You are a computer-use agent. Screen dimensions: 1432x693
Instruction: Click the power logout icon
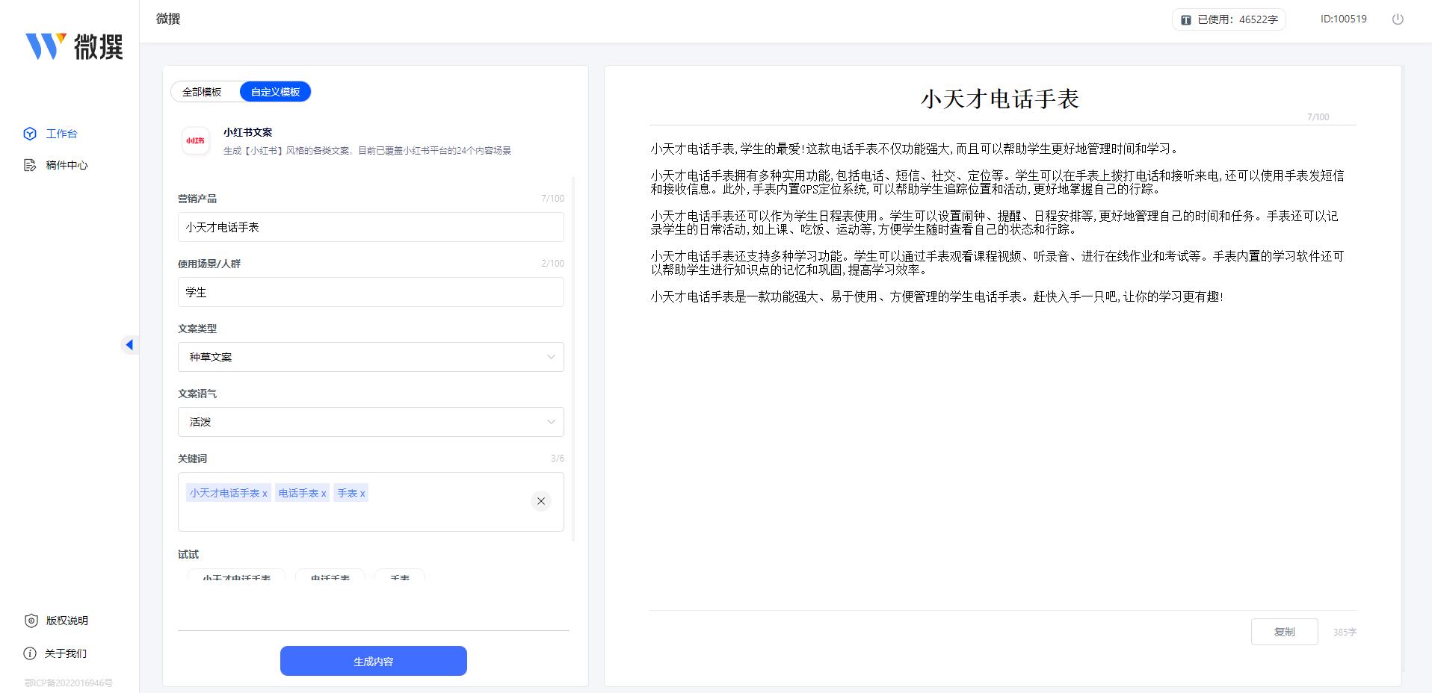tap(1397, 19)
